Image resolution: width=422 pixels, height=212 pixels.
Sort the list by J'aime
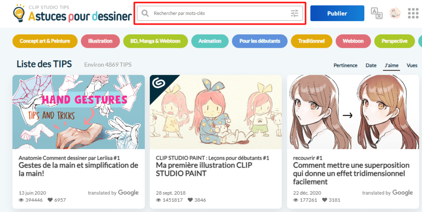[391, 65]
